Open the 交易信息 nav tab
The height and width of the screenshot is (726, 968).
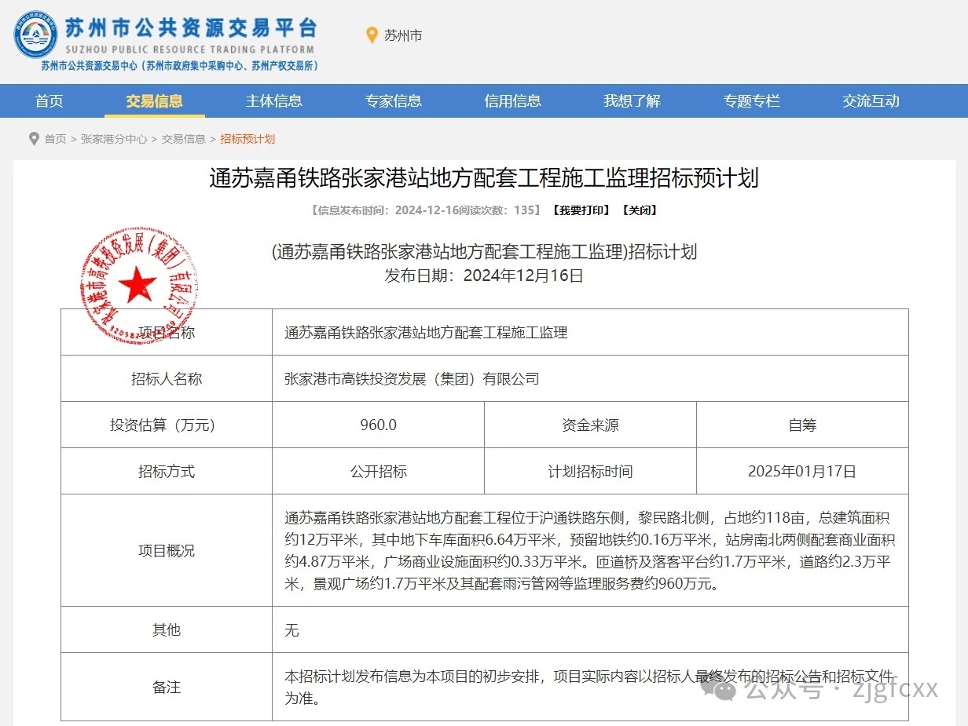pos(154,100)
